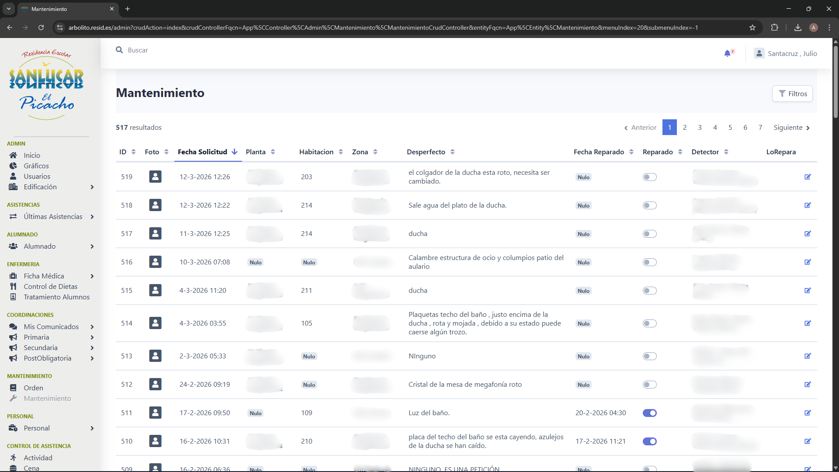Click the Gráficos chart icon in the sidebar

point(13,166)
